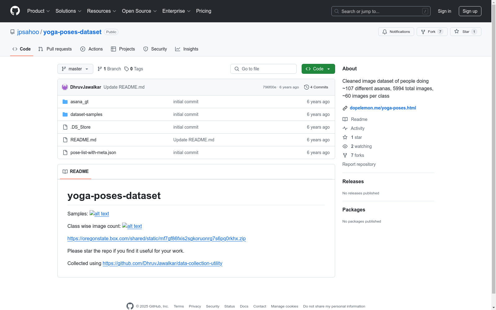Click the Go to file search box

coord(263,69)
